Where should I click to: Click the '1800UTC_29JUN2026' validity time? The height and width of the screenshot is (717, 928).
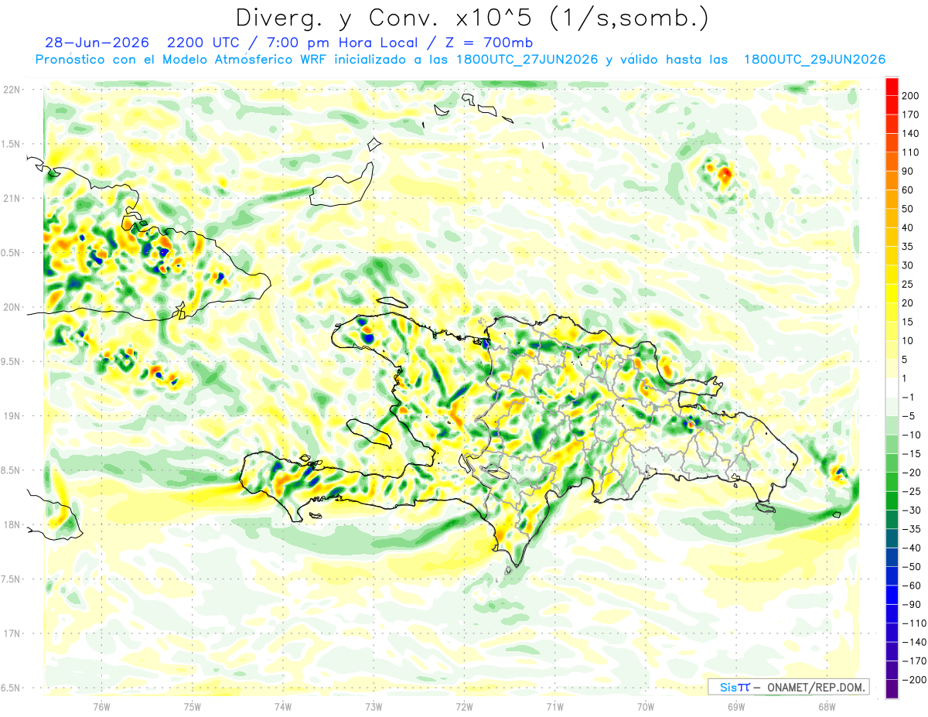pyautogui.click(x=814, y=60)
